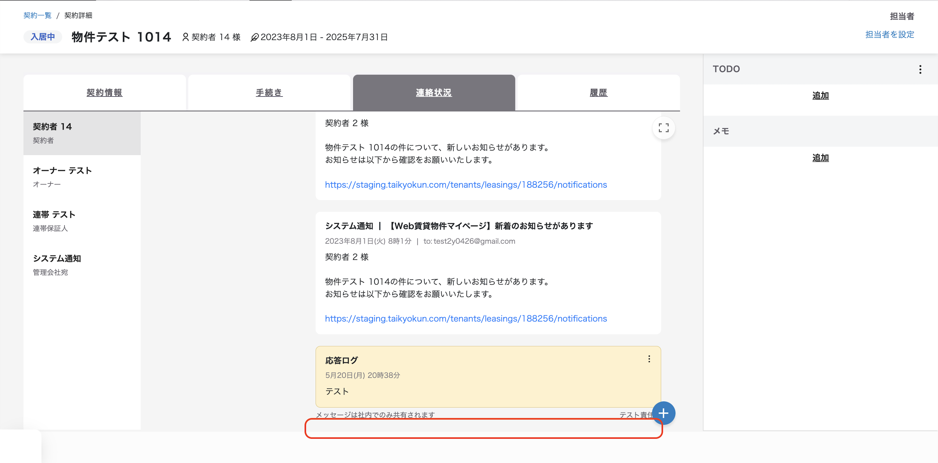The width and height of the screenshot is (938, 463).
Task: Switch to the 契約情報 tab
Action: 105,93
